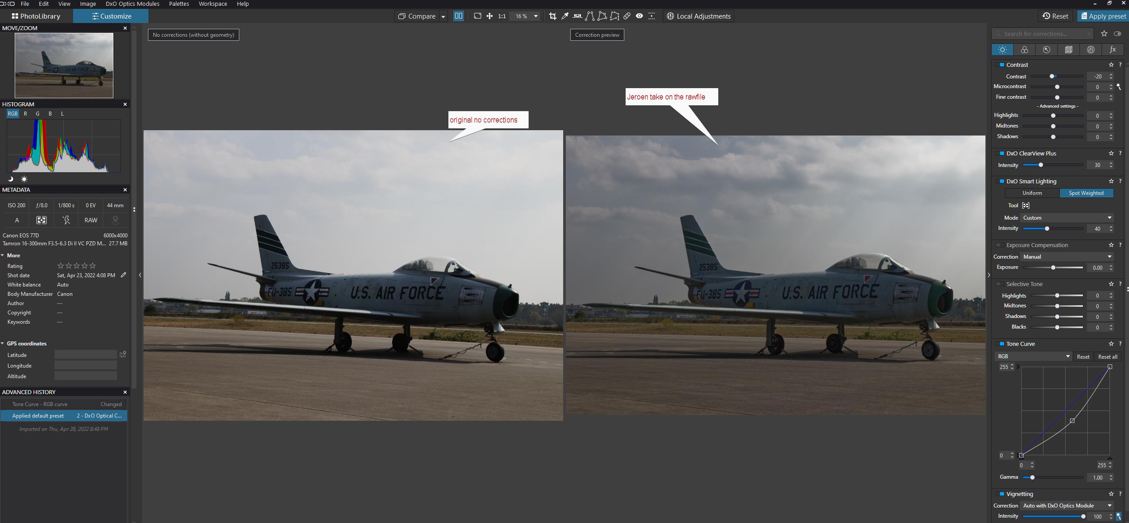Edit the shot date pencil icon

(124, 275)
